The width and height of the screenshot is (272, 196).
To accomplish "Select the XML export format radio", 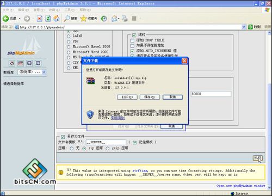I will 69,68.
